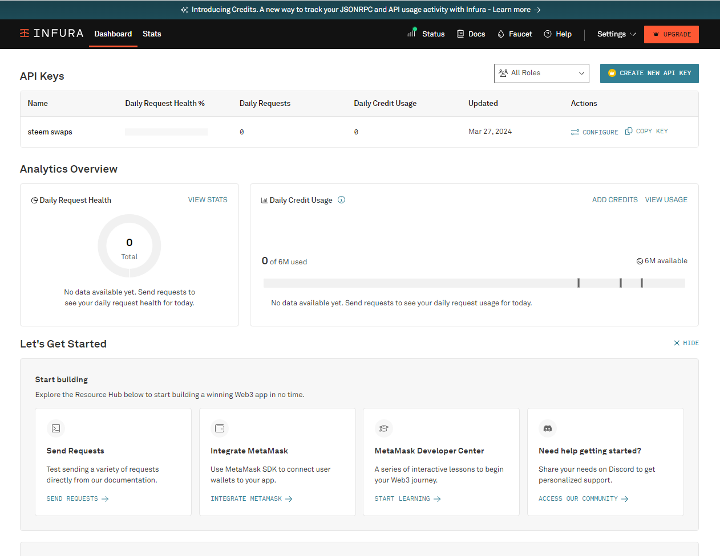
Task: Click the Daily Credit Usage column header
Action: 385,104
